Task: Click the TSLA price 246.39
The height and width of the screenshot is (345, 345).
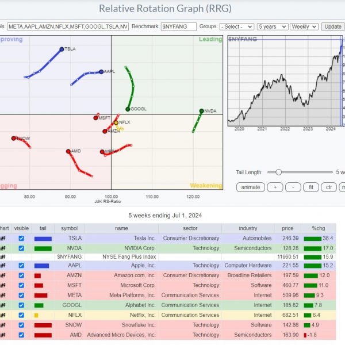Action: click(290, 238)
